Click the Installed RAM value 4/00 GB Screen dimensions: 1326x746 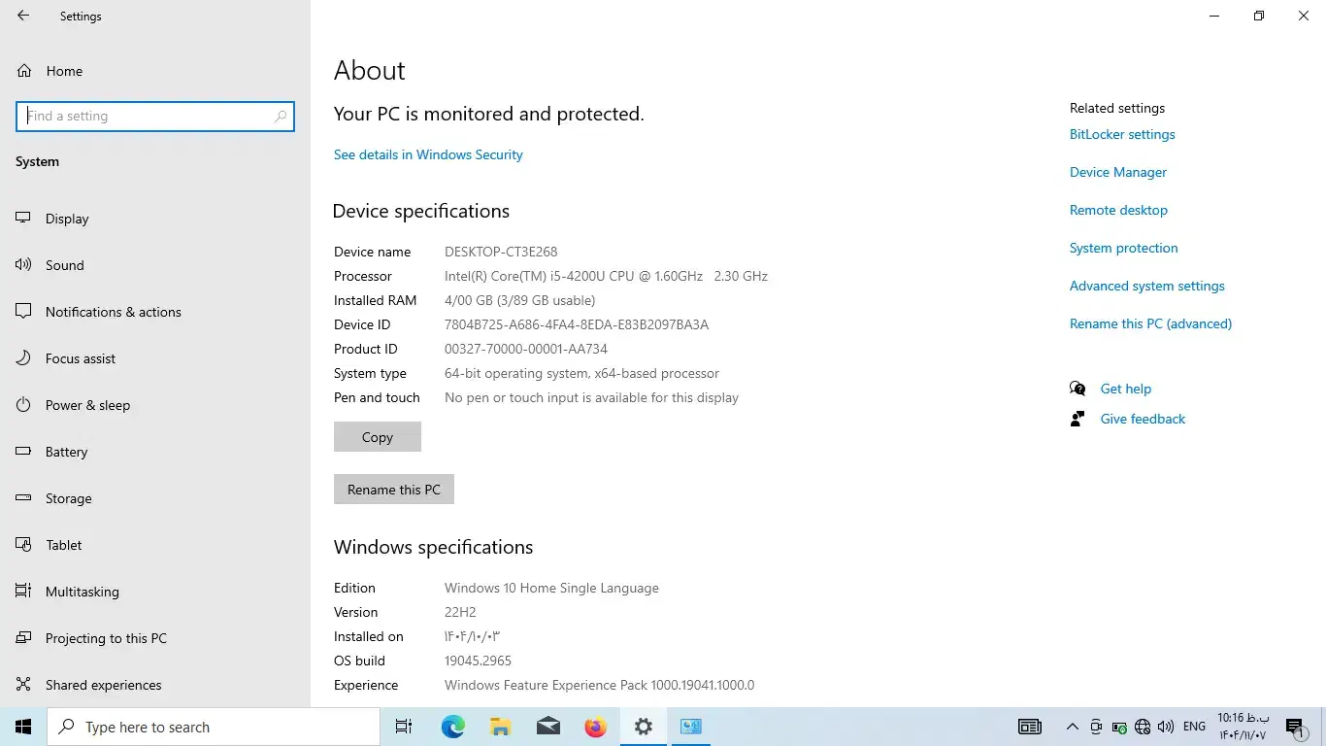(519, 300)
